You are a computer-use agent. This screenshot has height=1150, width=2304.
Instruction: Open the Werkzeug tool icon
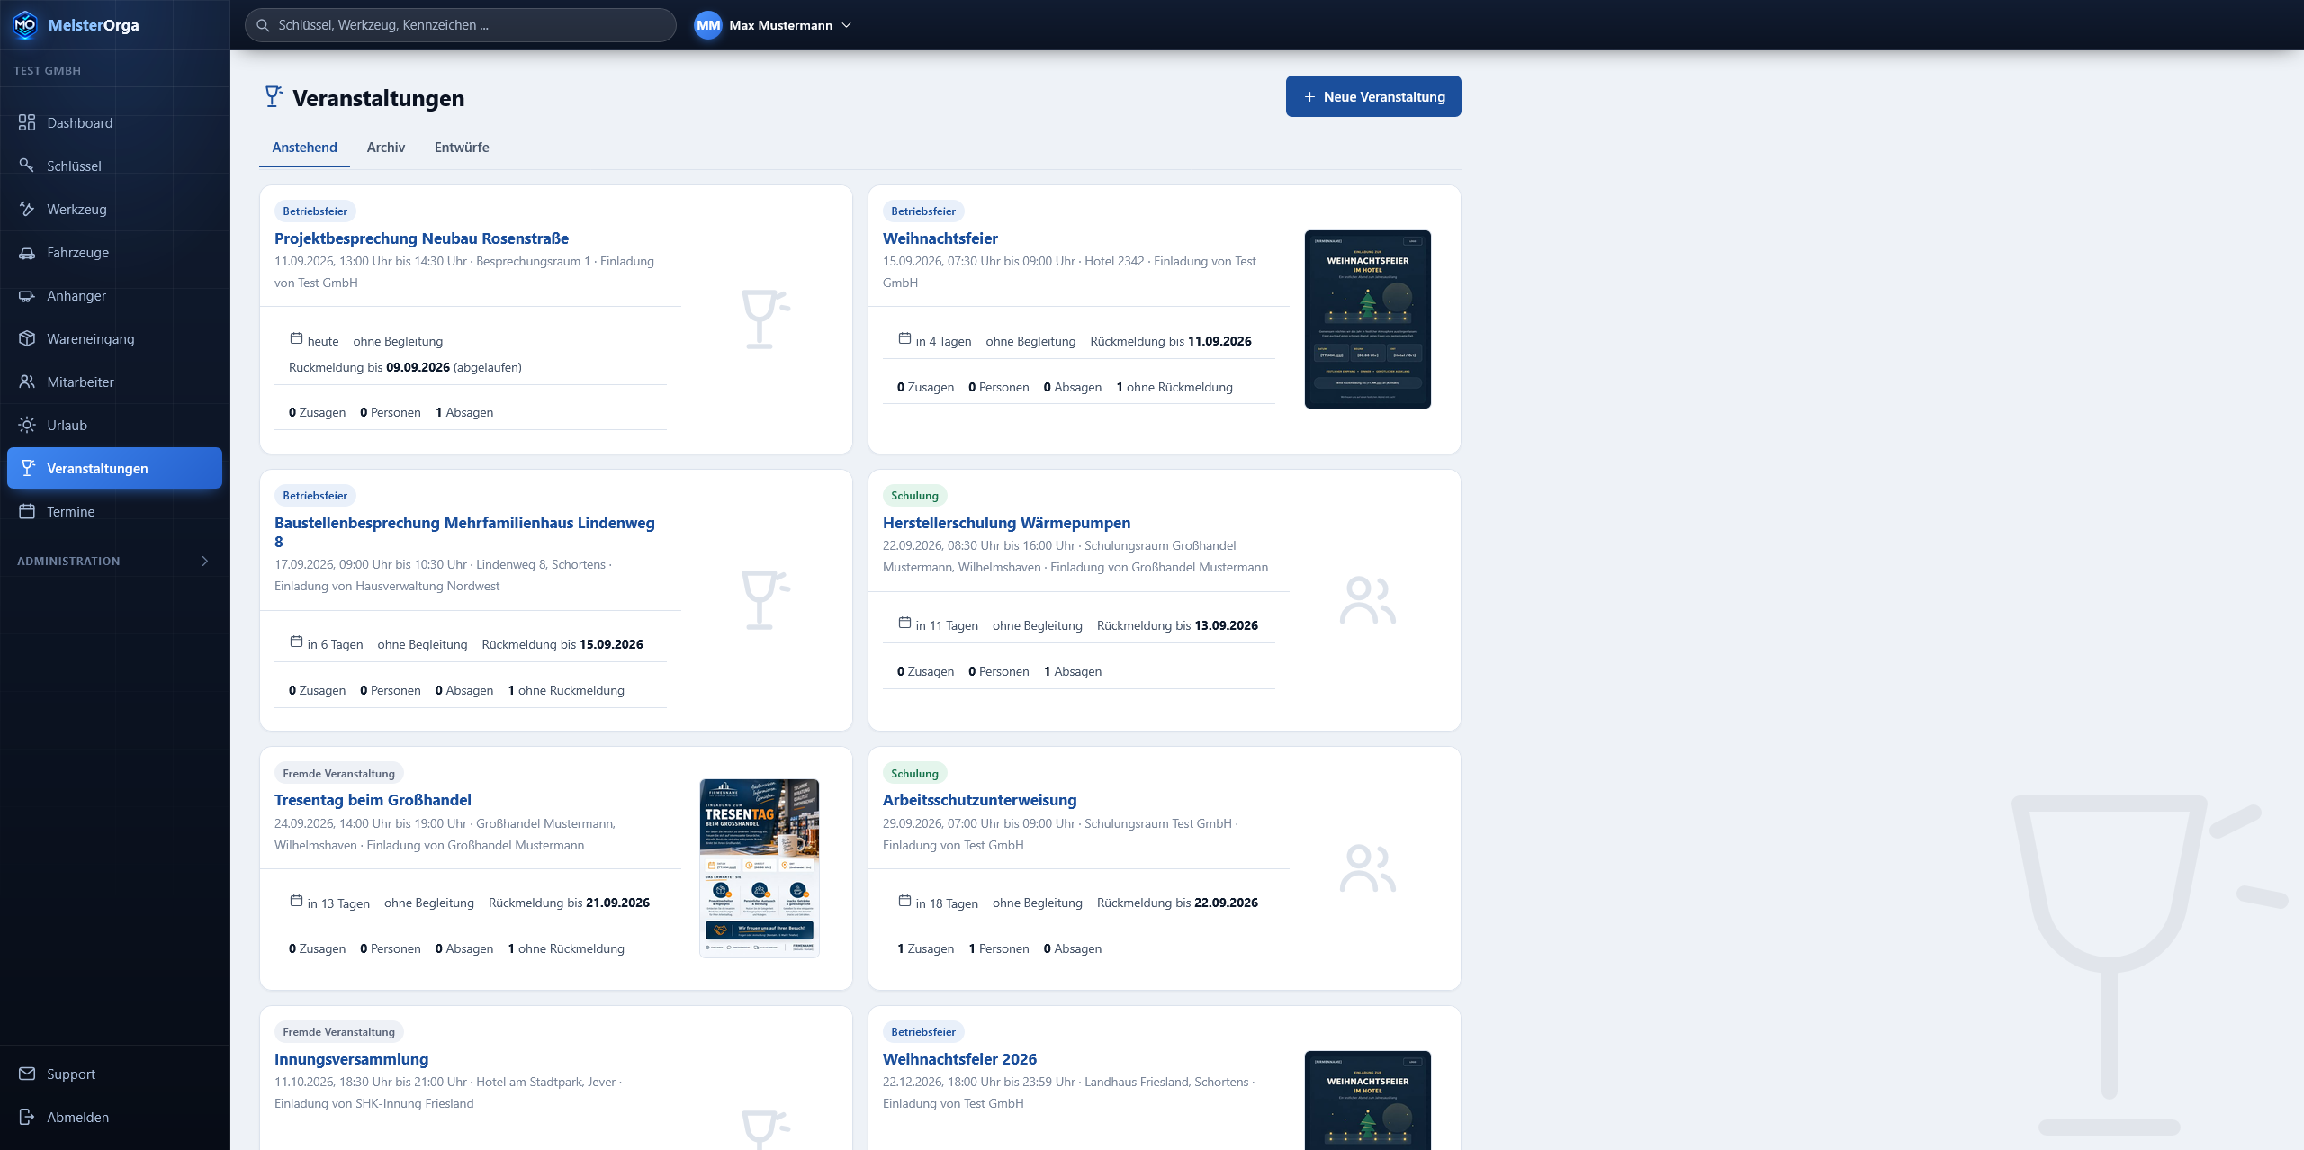[27, 209]
